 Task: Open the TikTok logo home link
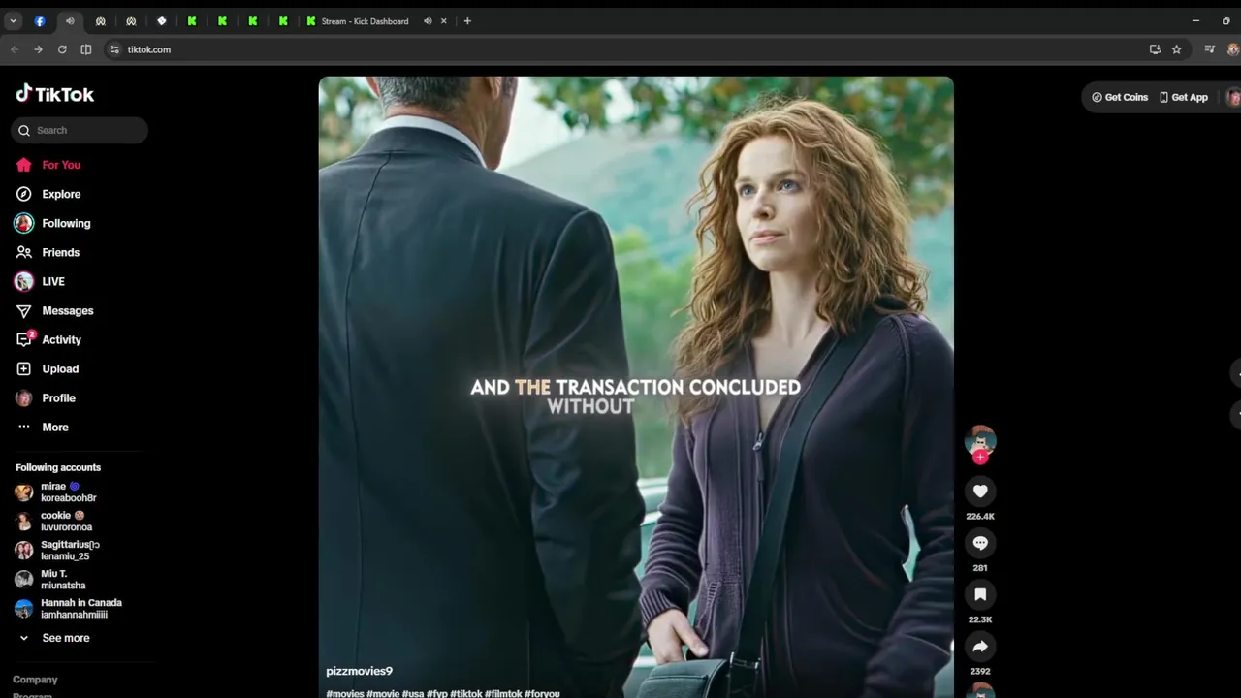(54, 94)
